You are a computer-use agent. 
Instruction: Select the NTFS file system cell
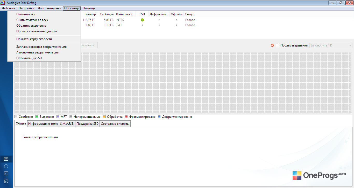120,20
